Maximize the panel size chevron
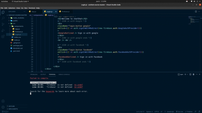This screenshot has height=113, width=202. pyautogui.click(x=197, y=74)
